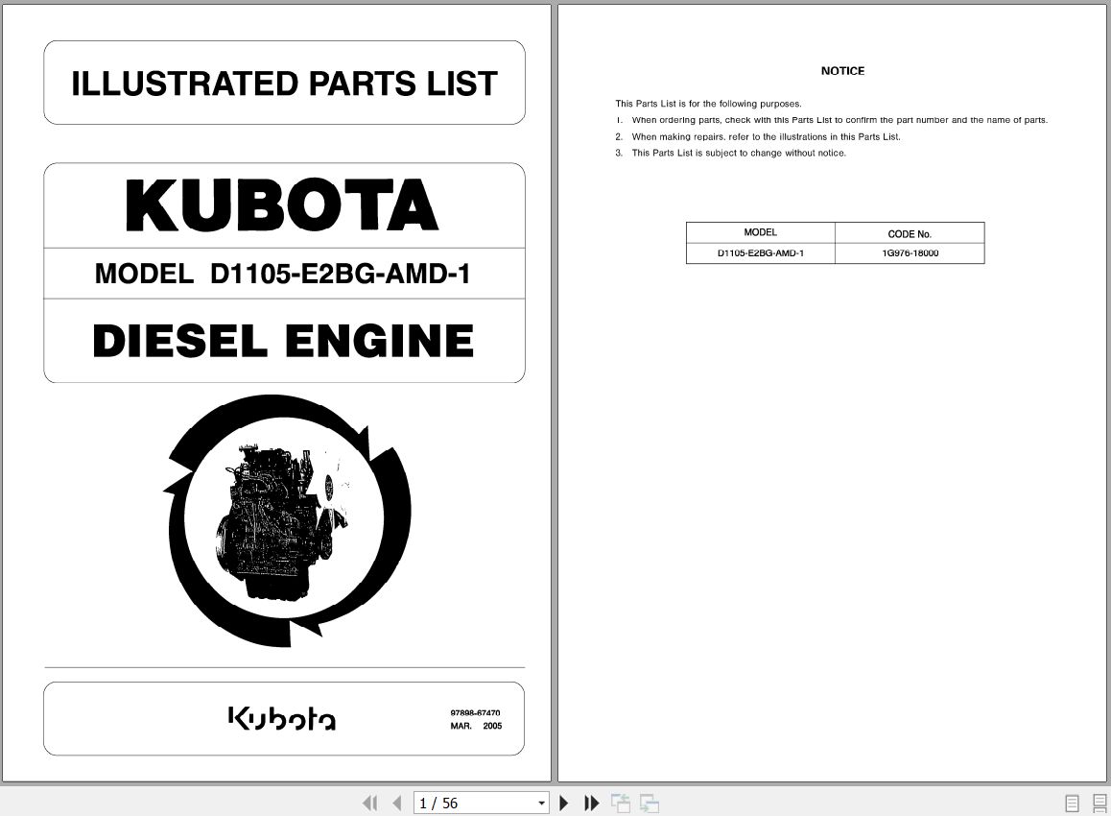Go to the previous page
Viewport: 1111px width, 816px height.
(397, 803)
